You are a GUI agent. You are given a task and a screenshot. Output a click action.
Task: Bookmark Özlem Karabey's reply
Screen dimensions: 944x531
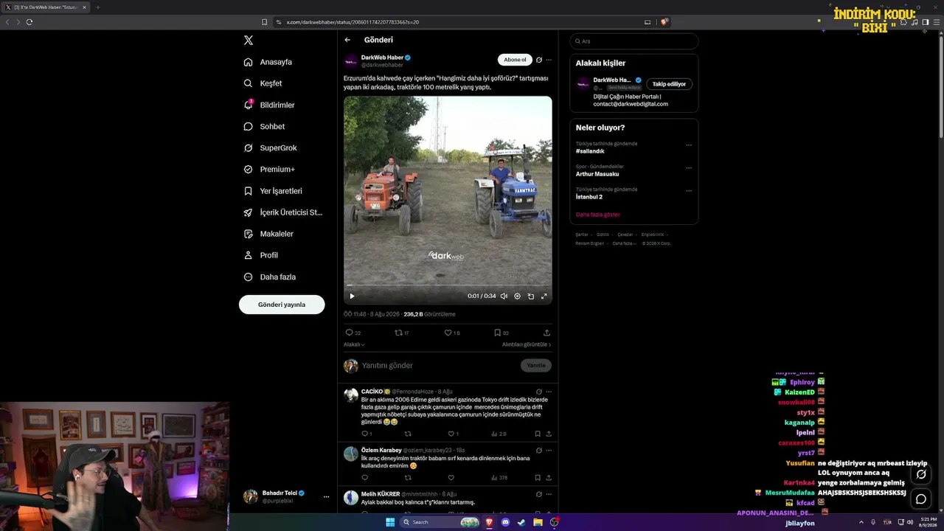pos(538,477)
